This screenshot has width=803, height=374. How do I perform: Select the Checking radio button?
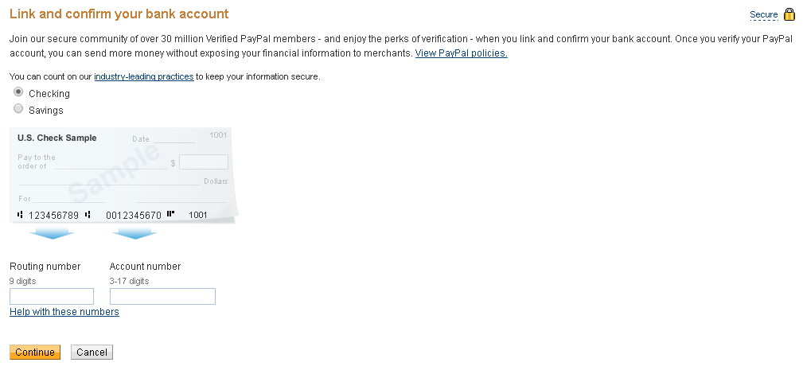coord(18,92)
